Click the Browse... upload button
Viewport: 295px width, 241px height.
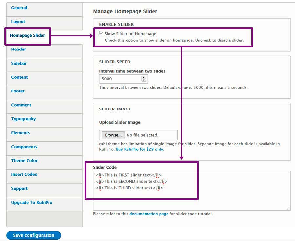113,135
